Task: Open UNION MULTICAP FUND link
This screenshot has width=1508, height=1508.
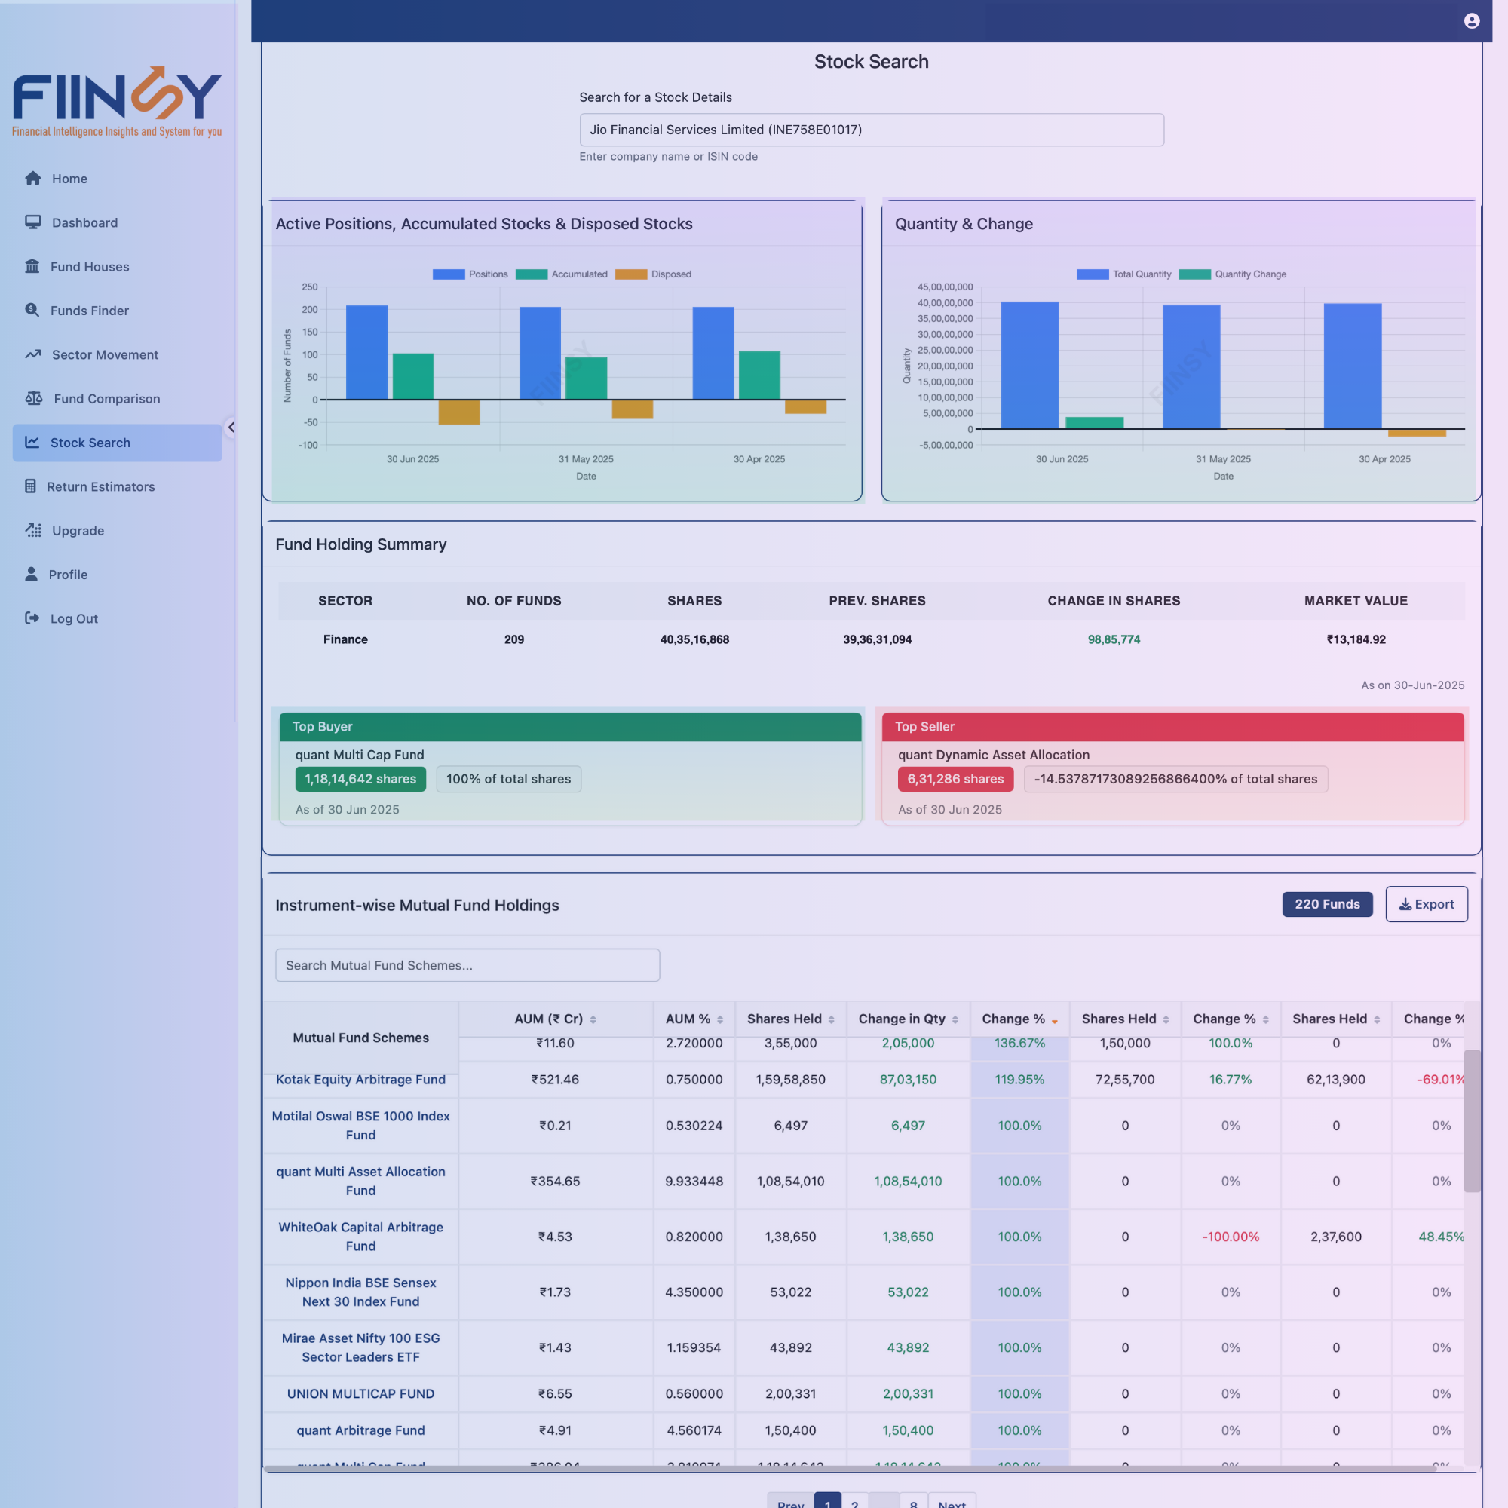Action: coord(360,1393)
